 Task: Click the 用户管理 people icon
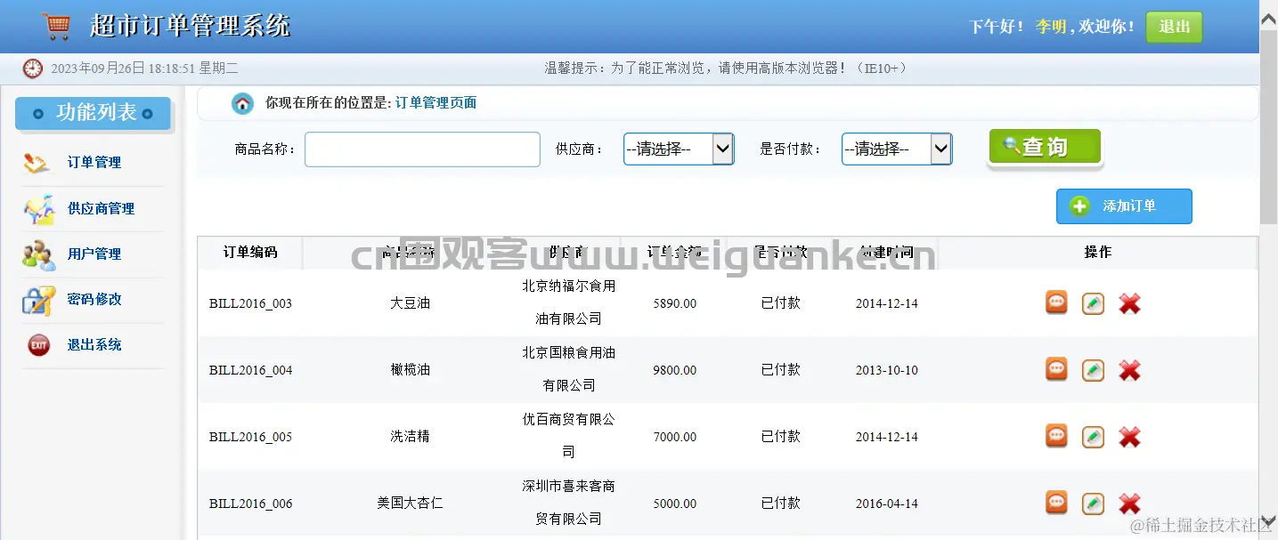38,254
